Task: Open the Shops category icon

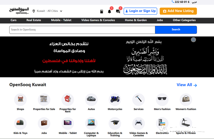Action: pos(20,100)
